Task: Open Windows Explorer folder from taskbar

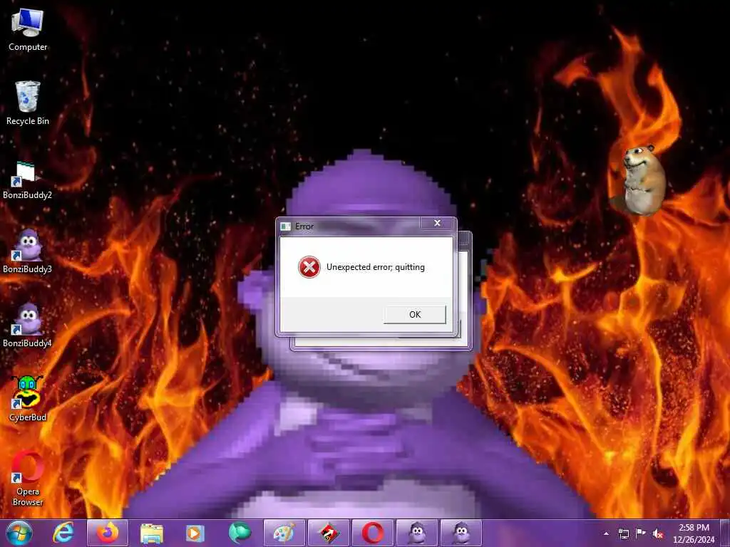Action: [x=151, y=533]
